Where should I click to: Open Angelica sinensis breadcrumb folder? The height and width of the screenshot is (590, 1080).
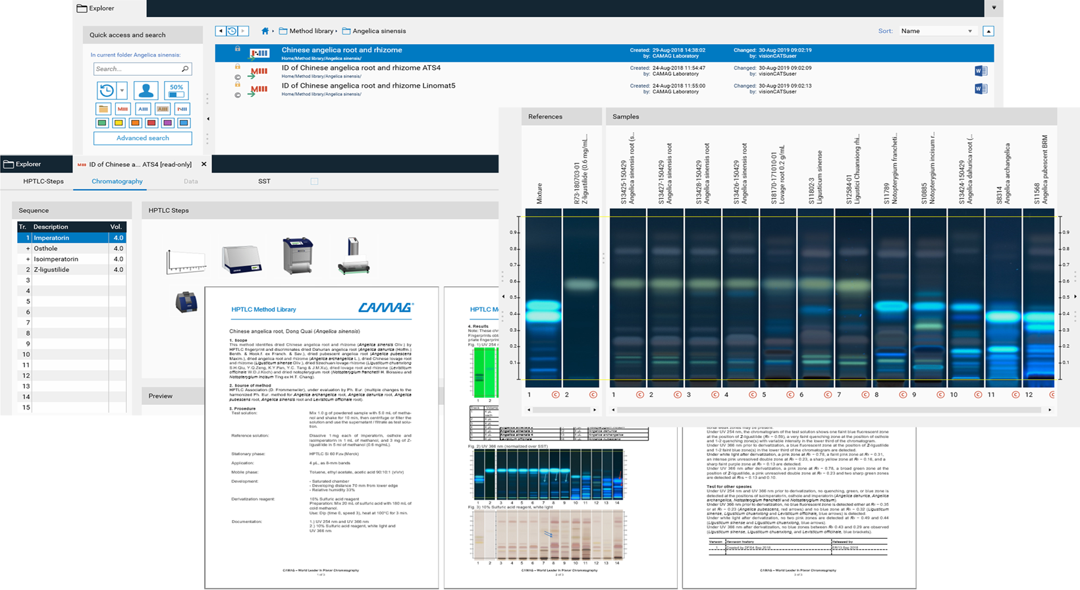[x=374, y=31]
